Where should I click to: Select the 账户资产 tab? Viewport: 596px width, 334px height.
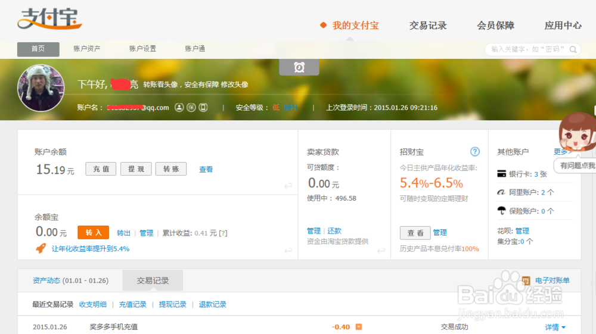point(86,49)
